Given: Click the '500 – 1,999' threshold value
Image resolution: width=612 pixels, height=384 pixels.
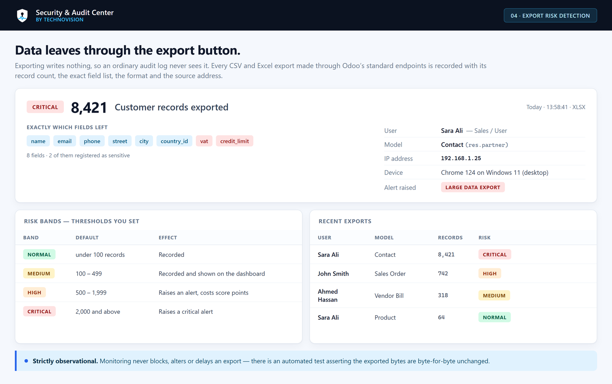Looking at the screenshot, I should 91,293.
